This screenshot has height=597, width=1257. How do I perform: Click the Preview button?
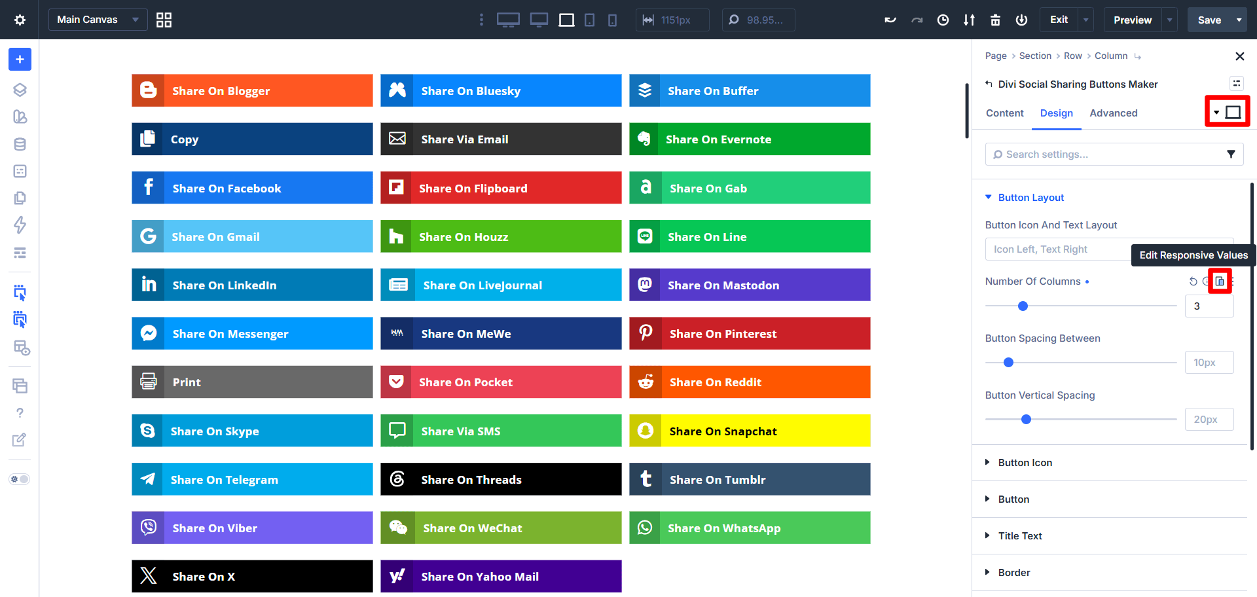pos(1133,20)
